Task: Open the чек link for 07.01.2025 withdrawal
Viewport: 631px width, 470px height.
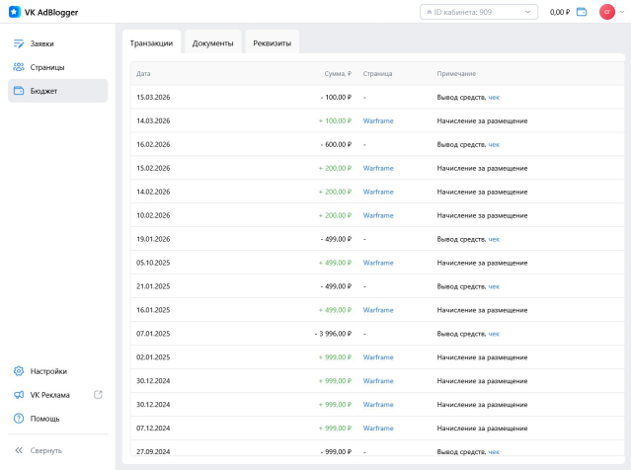Action: click(x=494, y=334)
